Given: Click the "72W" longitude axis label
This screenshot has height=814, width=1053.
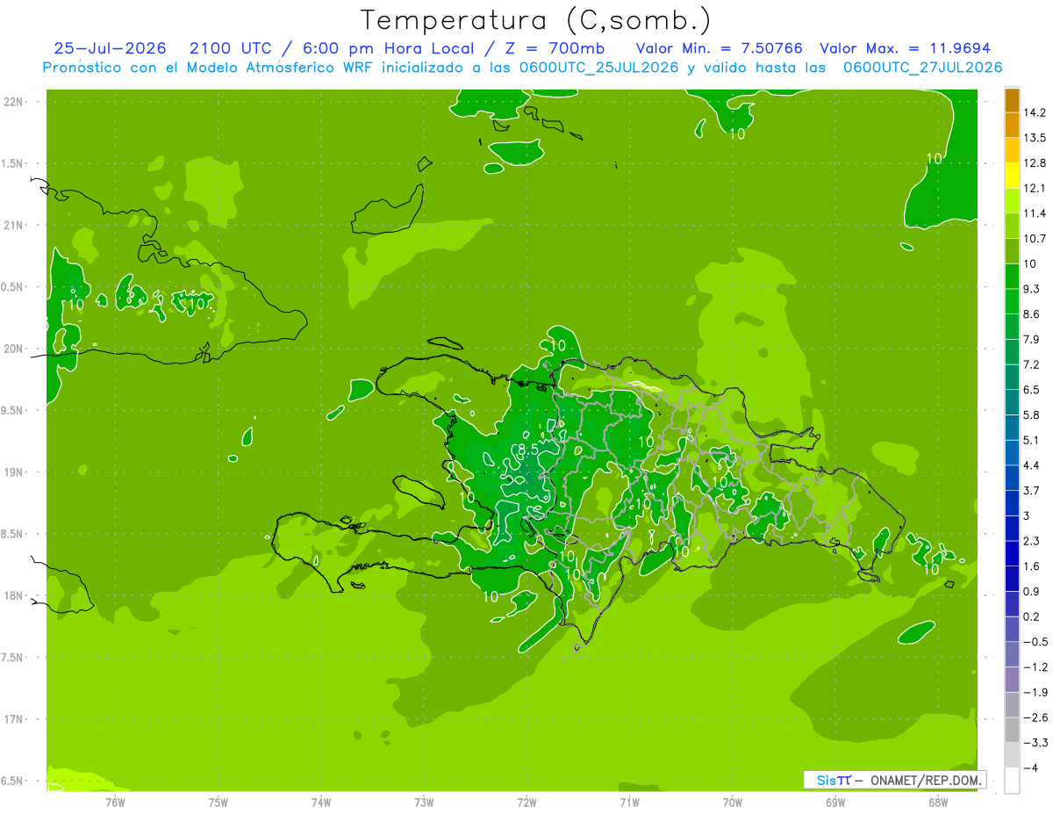Looking at the screenshot, I should pyautogui.click(x=527, y=803).
